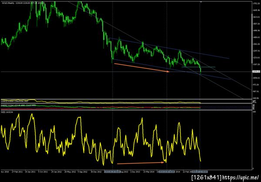Click the 1036.61 price scale label
Screen dimensions: 261x182
pos(256,78)
